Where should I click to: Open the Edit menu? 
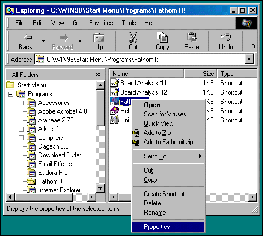(x=38, y=23)
